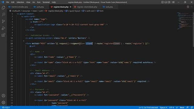194x109 pixels.
Task: Click 'Validation Errors' comment on line 9
Action: (x=40, y=35)
